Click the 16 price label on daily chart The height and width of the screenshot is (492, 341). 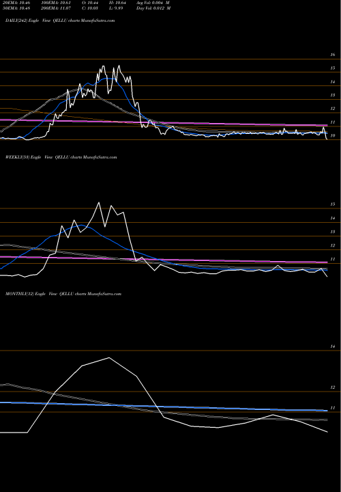[x=333, y=55]
